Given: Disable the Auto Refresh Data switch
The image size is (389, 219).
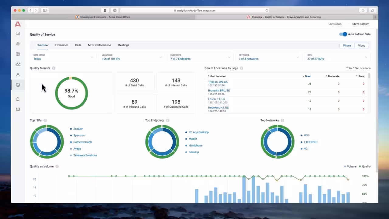Looking at the screenshot, I should pos(343,34).
